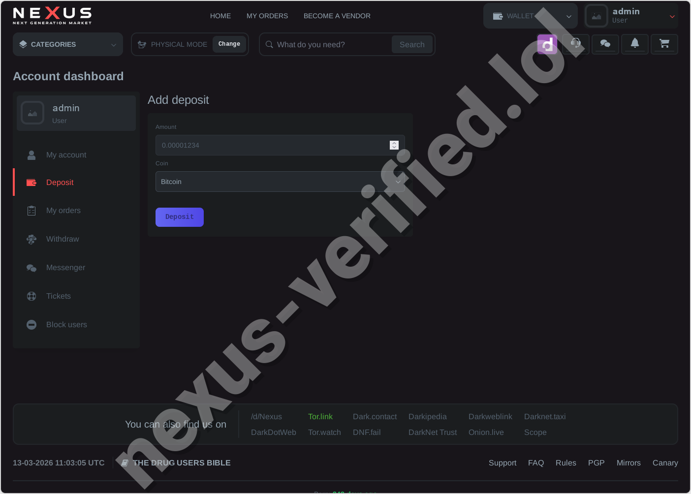Open the chat bubbles messenger icon

pyautogui.click(x=605, y=44)
